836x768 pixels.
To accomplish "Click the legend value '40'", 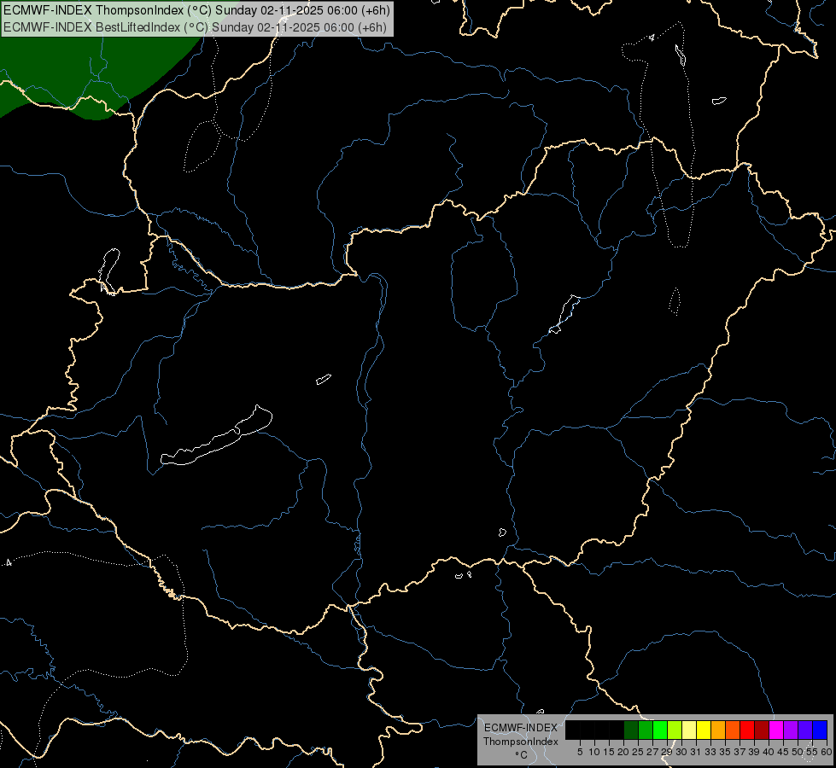I will click(x=769, y=752).
